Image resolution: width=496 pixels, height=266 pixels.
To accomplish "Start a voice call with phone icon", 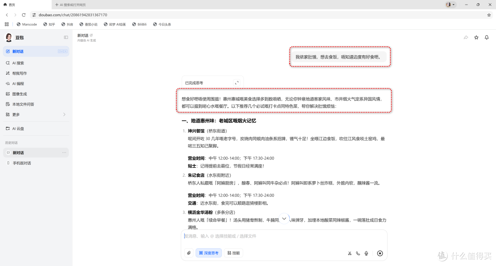I will 358,253.
